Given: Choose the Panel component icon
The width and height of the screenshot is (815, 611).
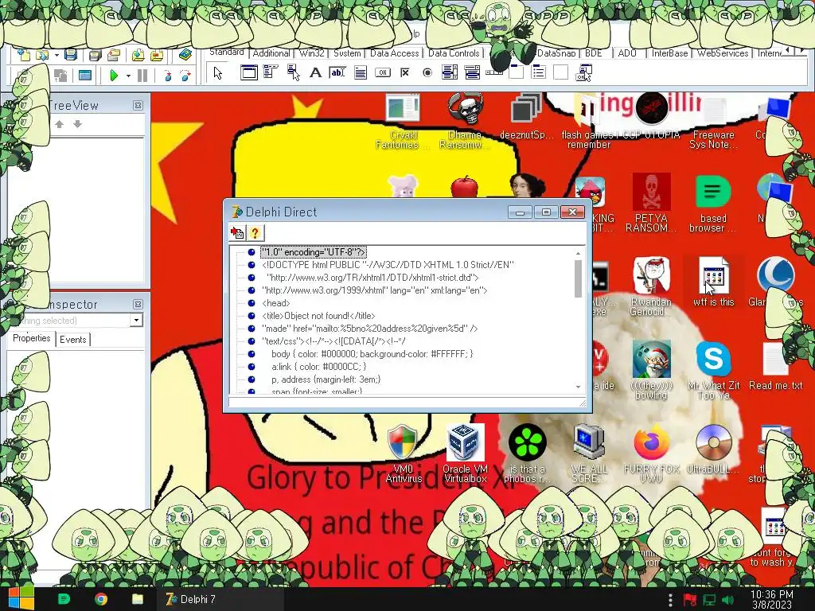Looking at the screenshot, I should pyautogui.click(x=560, y=72).
